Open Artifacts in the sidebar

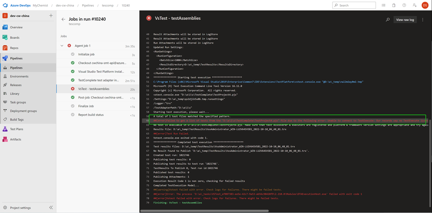coord(16,139)
